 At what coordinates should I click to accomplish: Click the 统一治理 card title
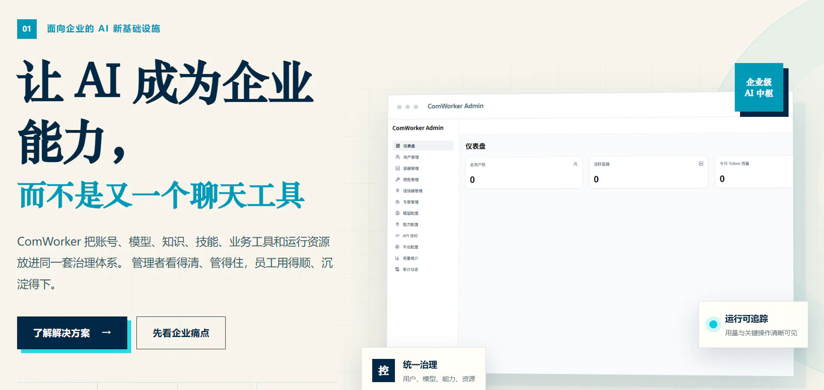[x=420, y=365]
